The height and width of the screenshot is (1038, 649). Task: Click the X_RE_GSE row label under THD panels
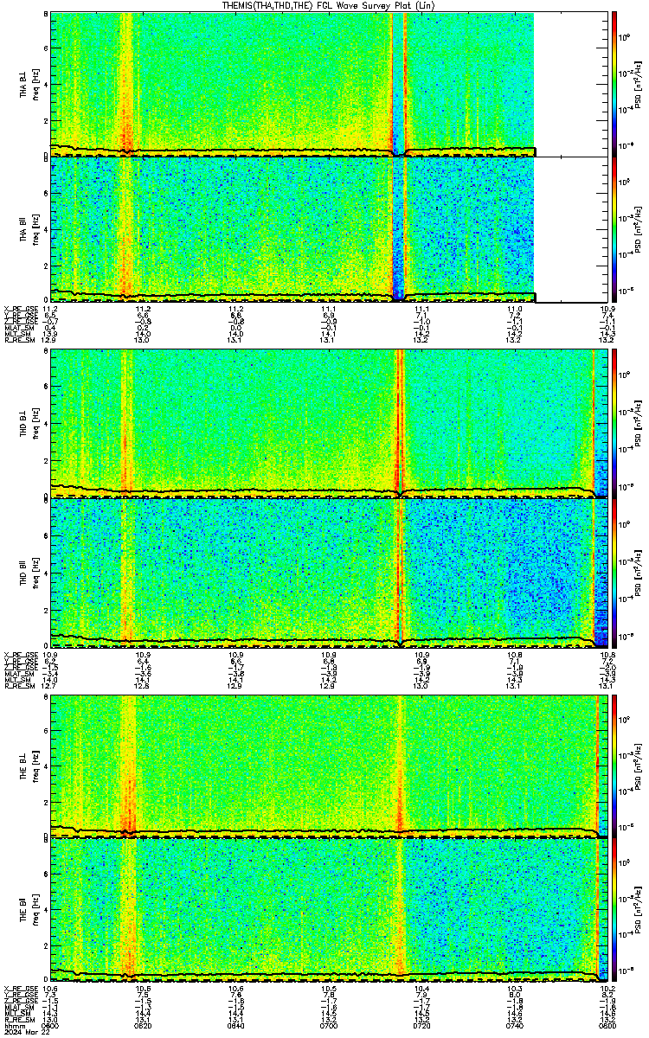coord(19,654)
